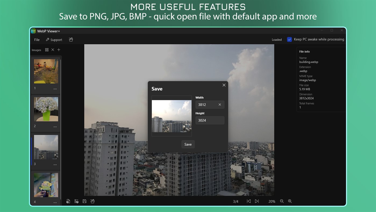Click Save in the Save dialog
Image resolution: width=376 pixels, height=212 pixels.
(188, 144)
